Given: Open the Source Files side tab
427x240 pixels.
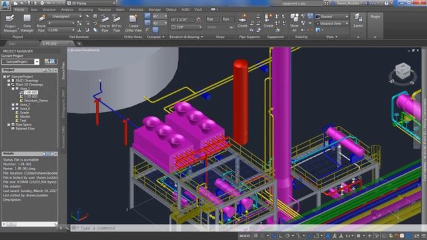Looking at the screenshot, I should 63,71.
